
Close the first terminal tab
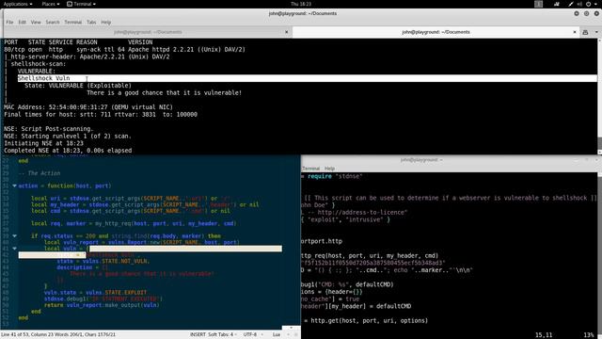coord(286,32)
